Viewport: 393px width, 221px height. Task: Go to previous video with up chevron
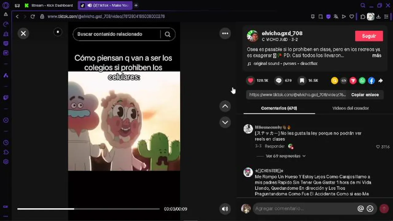point(225,106)
